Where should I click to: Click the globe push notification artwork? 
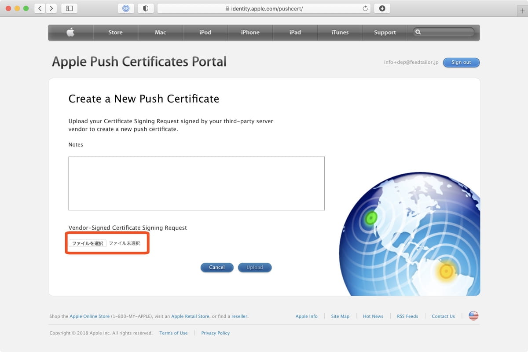click(x=409, y=234)
